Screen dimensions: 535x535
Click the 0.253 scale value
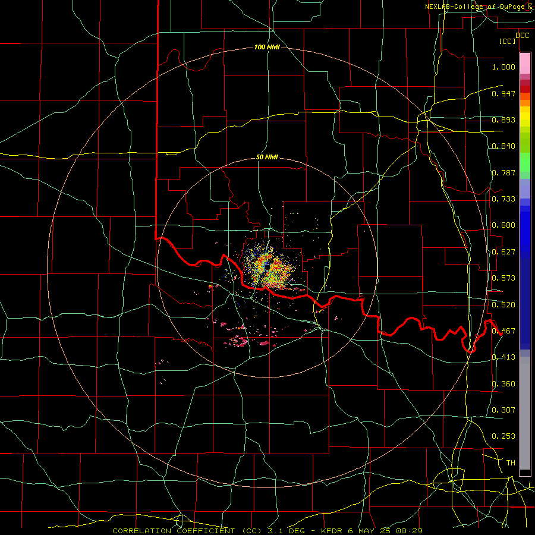tap(503, 436)
